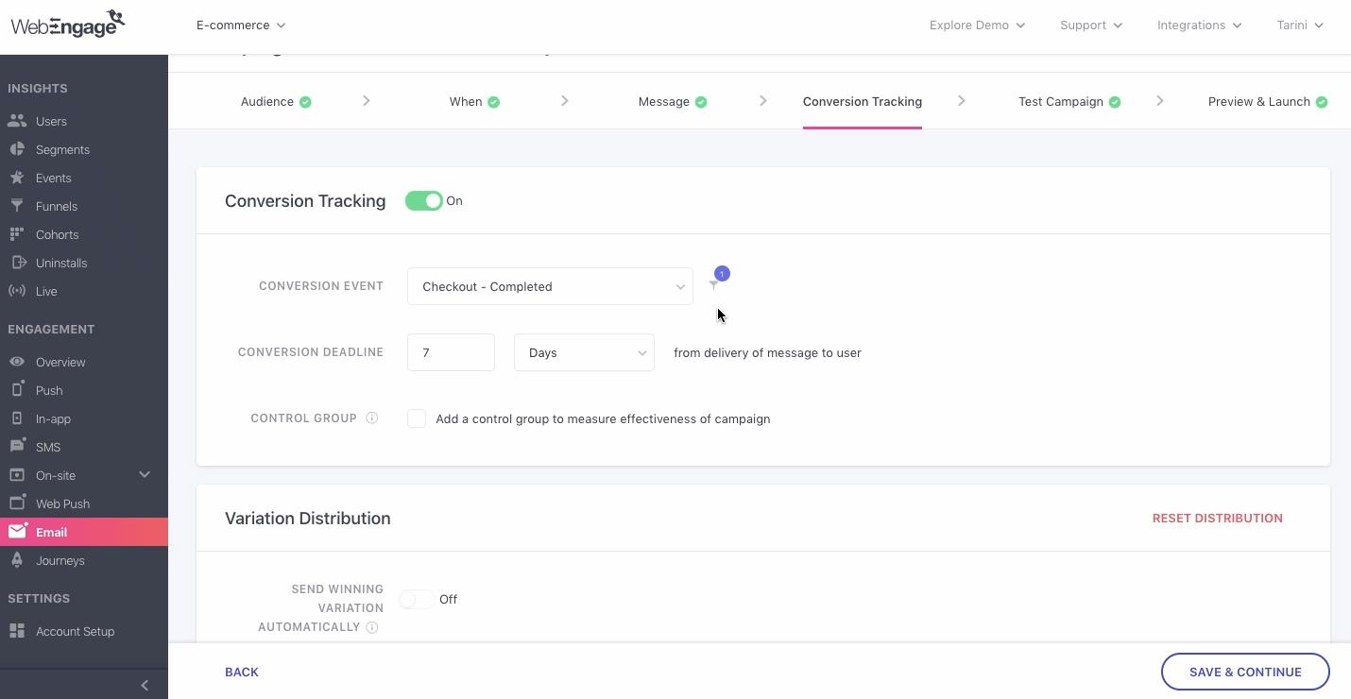The height and width of the screenshot is (699, 1351).
Task: Click the Conversion Deadline number field
Action: (x=451, y=352)
